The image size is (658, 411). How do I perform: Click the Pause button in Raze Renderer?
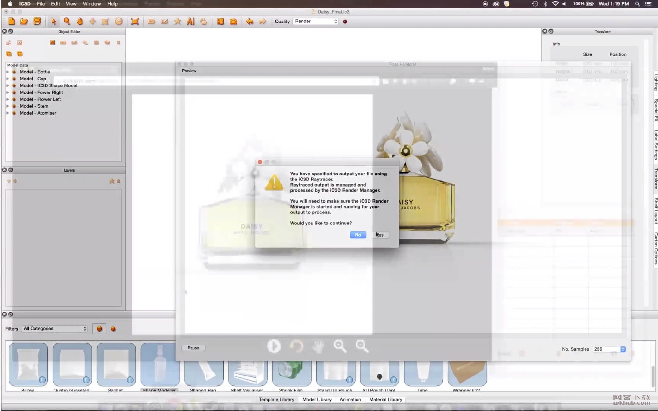193,348
